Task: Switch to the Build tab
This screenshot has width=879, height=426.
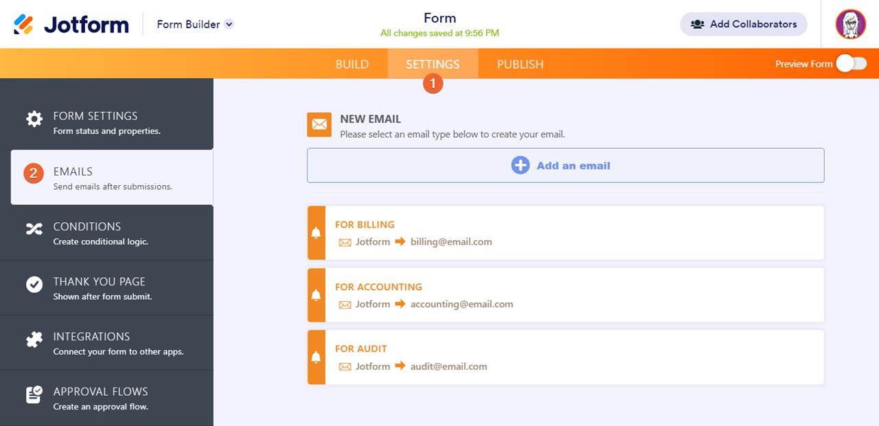Action: (352, 64)
